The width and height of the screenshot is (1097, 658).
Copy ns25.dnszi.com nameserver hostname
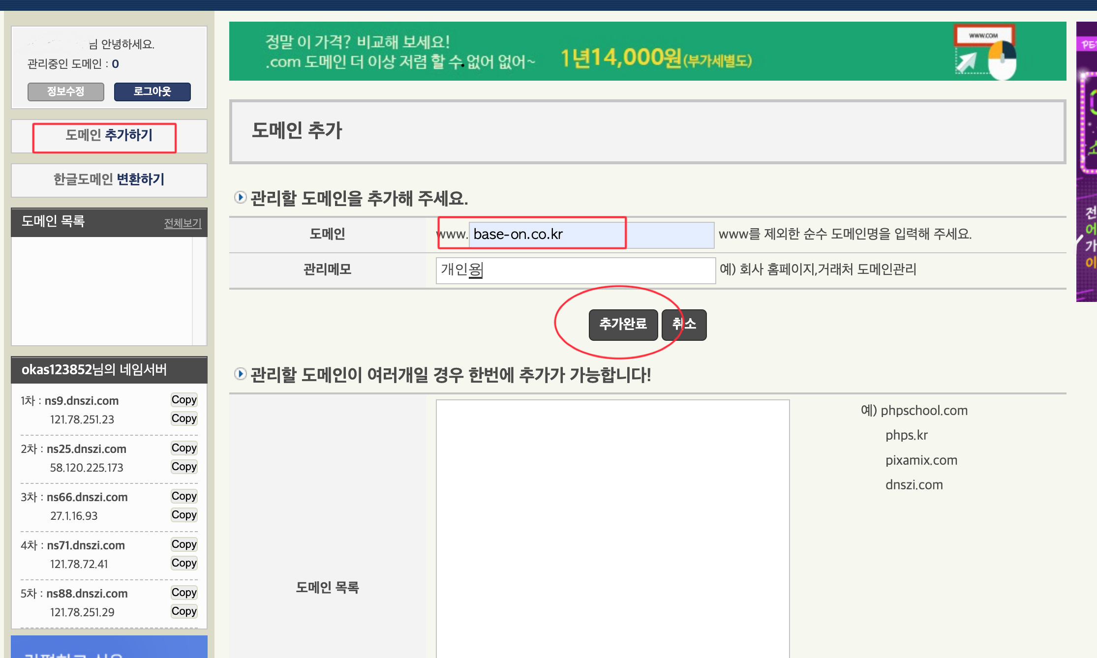click(184, 448)
